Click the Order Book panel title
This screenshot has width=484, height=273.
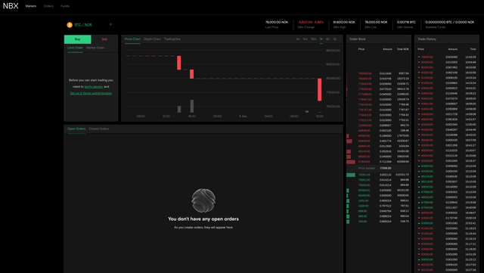click(358, 39)
